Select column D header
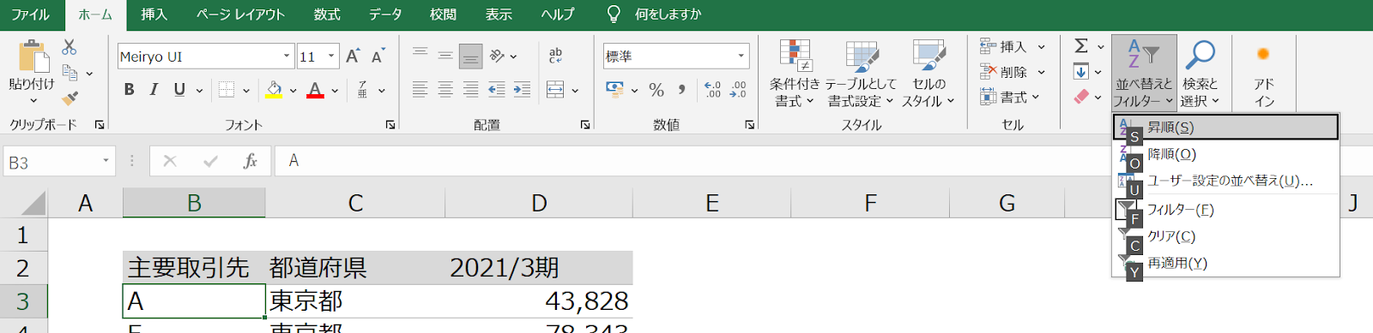Viewport: 1373px width, 333px height. [x=539, y=203]
